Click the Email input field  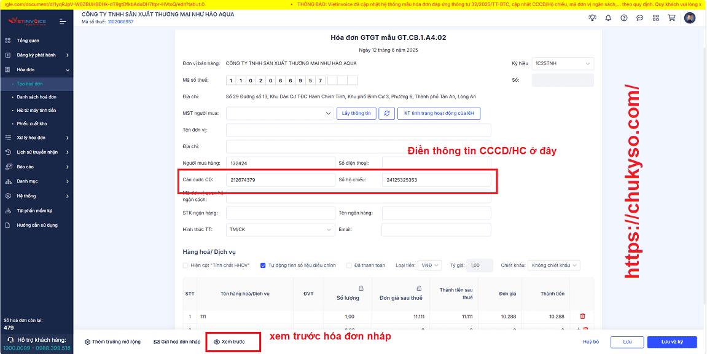[x=436, y=229]
